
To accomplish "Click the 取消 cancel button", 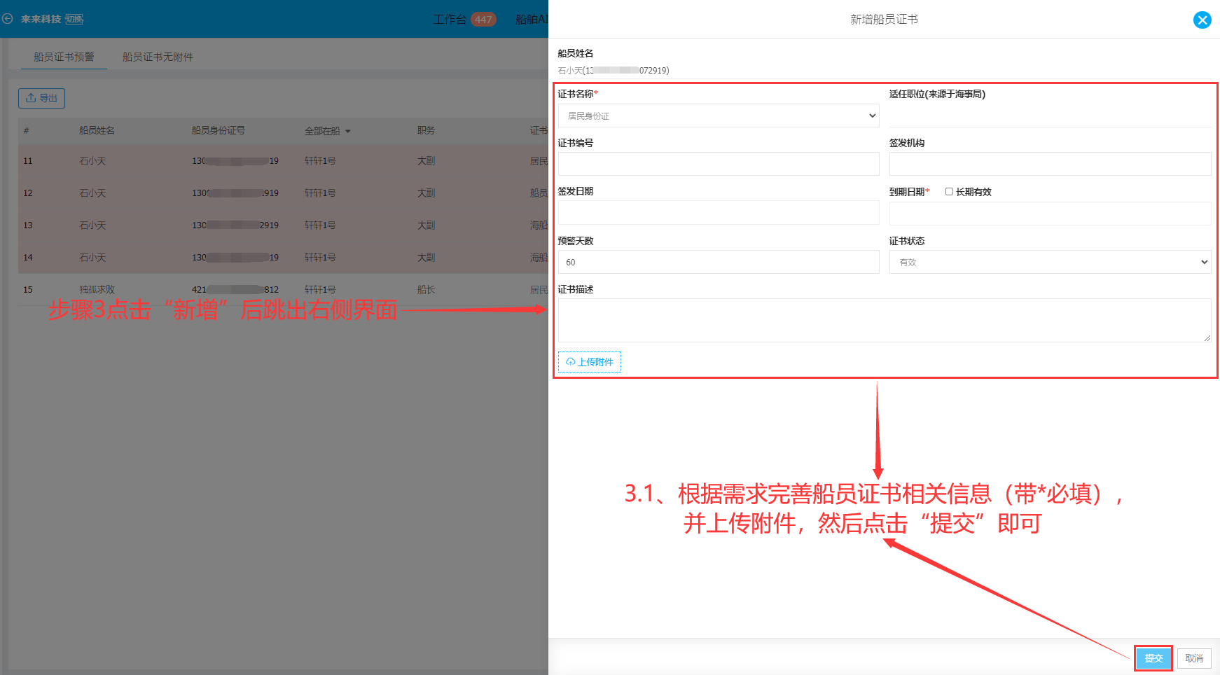I will pyautogui.click(x=1194, y=658).
